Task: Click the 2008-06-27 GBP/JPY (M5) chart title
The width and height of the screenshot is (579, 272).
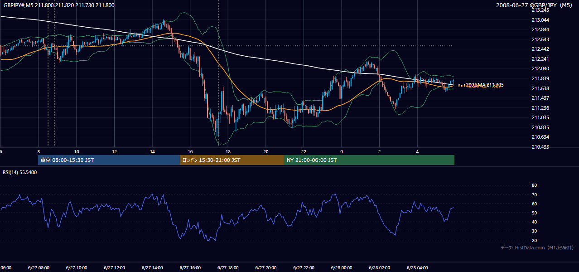Action: (x=535, y=5)
